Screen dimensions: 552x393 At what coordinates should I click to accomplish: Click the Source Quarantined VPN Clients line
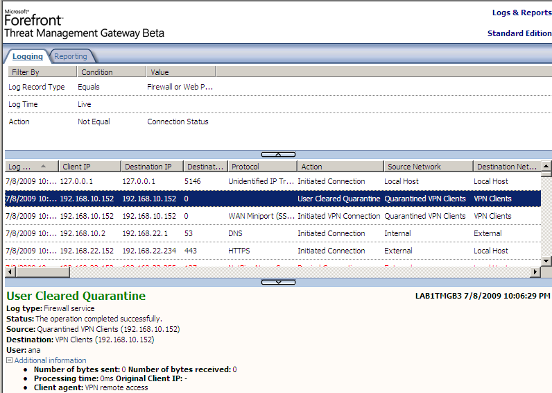93,329
